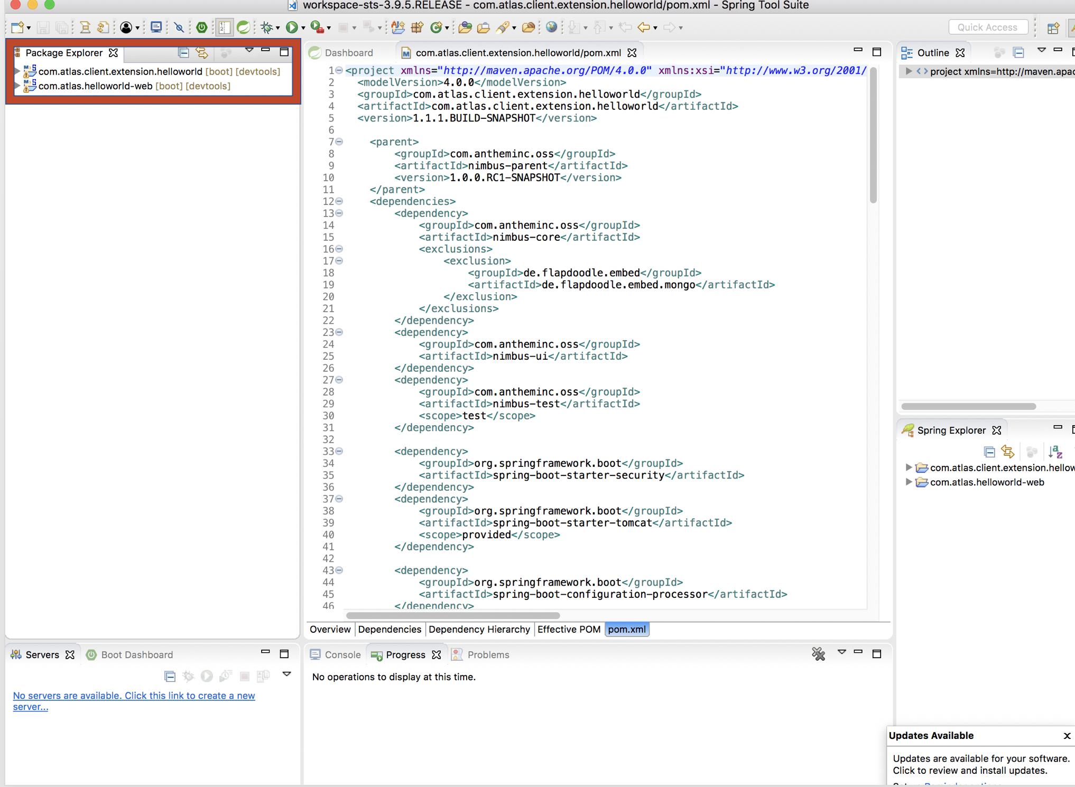The height and width of the screenshot is (787, 1075).
Task: Click the green Run button in toolbar
Action: pos(291,27)
